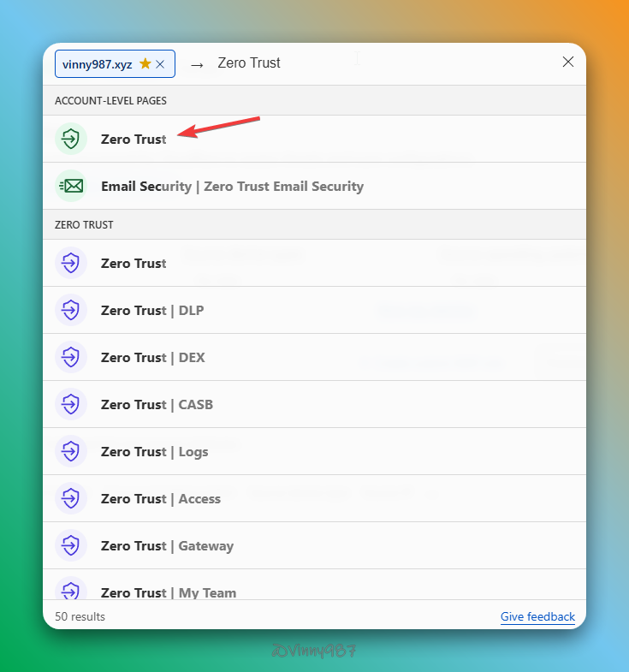Click the shield icon beside Zero Trust | DLP
Viewport: 629px width, 672px height.
point(71,310)
